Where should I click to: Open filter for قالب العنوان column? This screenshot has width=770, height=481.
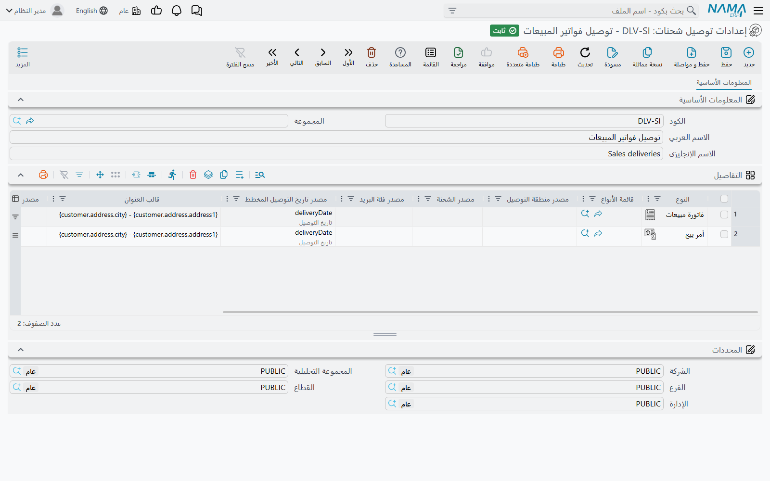[63, 199]
